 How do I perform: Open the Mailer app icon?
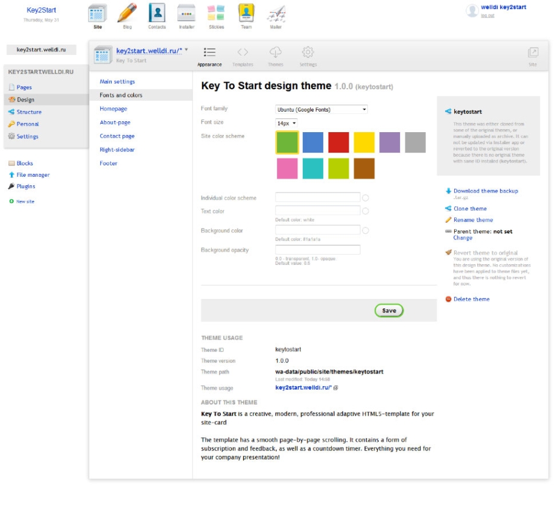[276, 13]
